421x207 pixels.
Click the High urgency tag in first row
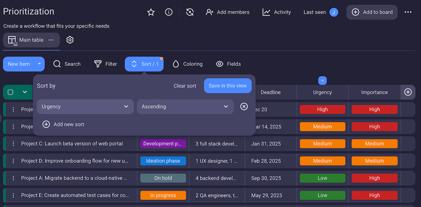pyautogui.click(x=322, y=109)
